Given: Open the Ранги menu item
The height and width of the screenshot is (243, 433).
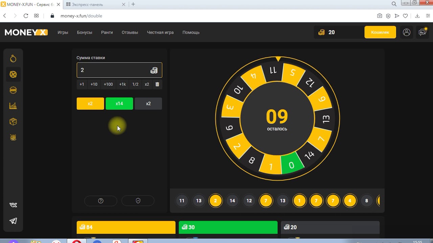Looking at the screenshot, I should point(107,32).
